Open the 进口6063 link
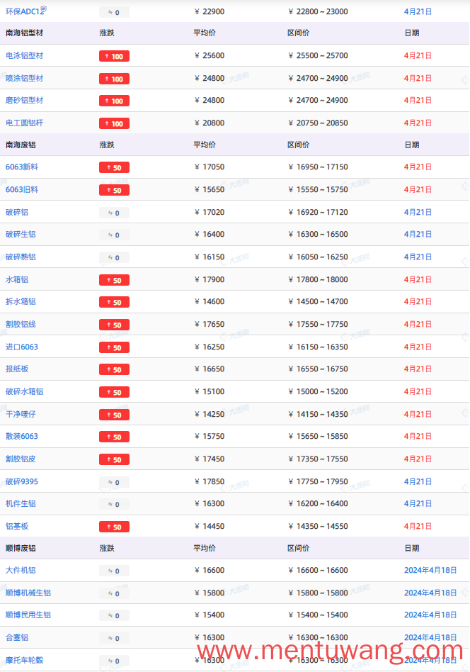This screenshot has height=672, width=470. tap(22, 347)
